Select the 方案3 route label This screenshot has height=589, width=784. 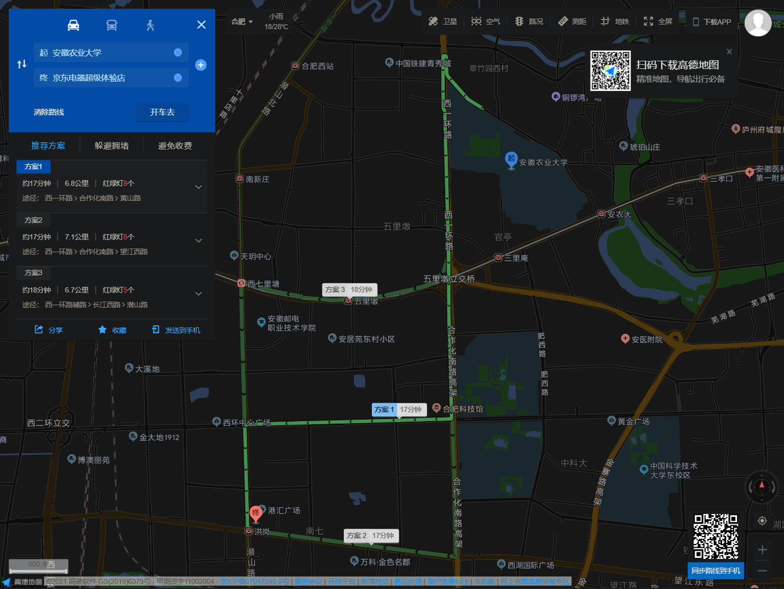tap(34, 273)
